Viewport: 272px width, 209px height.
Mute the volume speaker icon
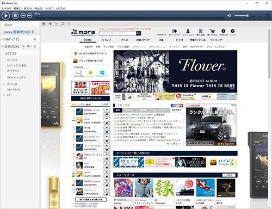tap(229, 16)
